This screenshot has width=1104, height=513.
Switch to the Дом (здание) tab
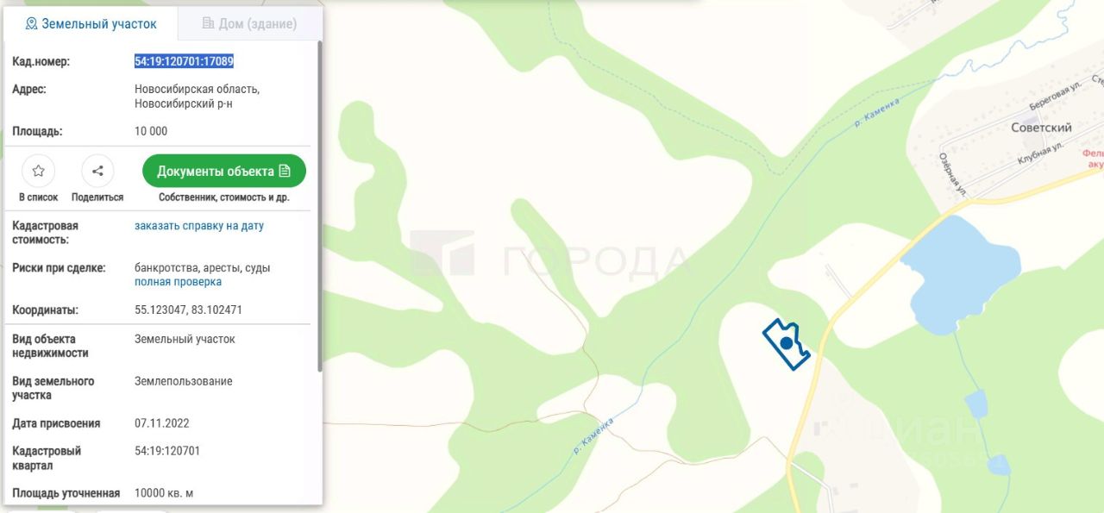tap(249, 24)
